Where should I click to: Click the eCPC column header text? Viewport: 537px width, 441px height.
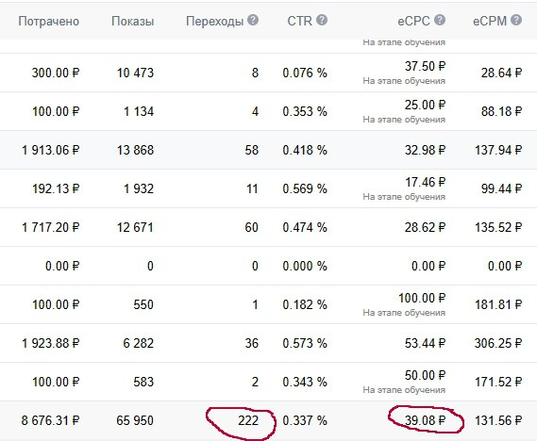413,21
